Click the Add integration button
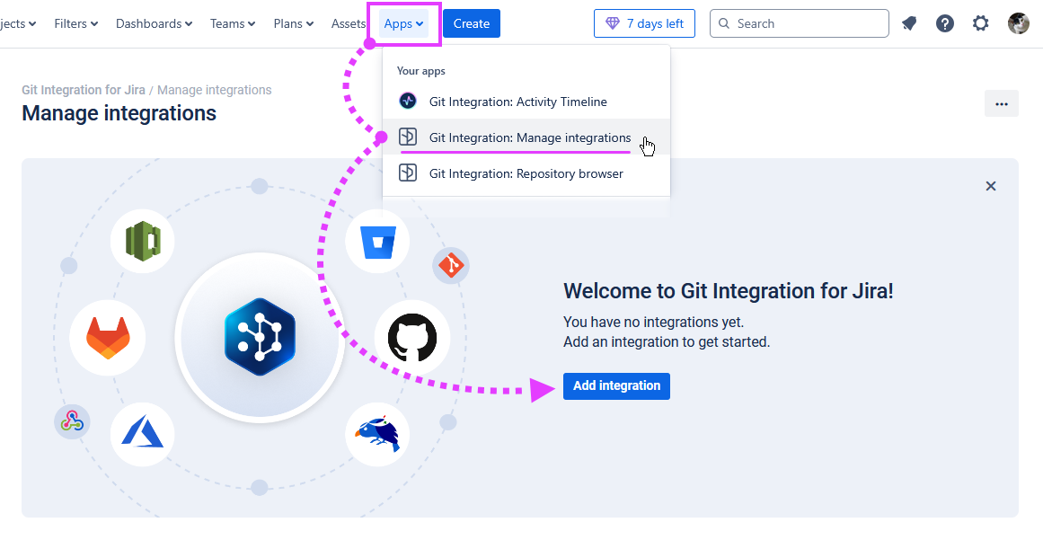The height and width of the screenshot is (540, 1043). click(x=616, y=385)
